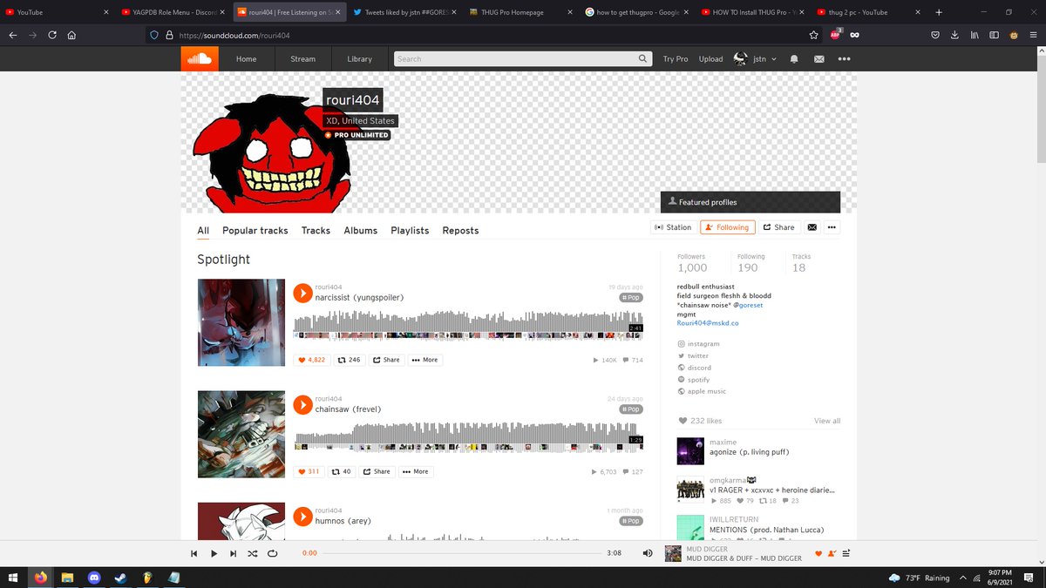This screenshot has height=588, width=1046.
Task: Toggle shuffle in the player bar
Action: [x=253, y=553]
